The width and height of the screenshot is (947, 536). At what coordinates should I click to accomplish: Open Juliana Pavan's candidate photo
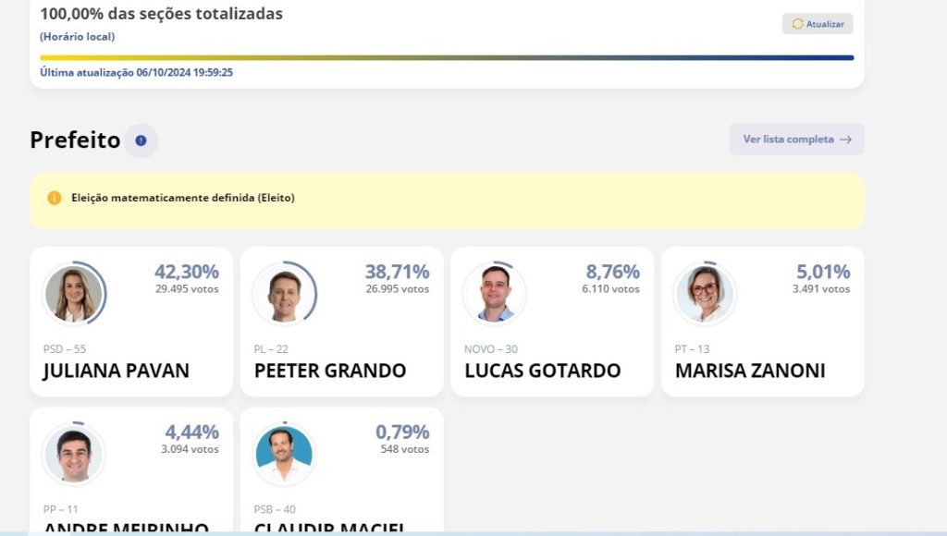pyautogui.click(x=74, y=294)
